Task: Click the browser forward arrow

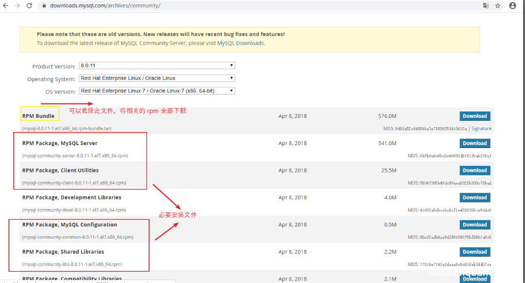Action: click(18, 6)
